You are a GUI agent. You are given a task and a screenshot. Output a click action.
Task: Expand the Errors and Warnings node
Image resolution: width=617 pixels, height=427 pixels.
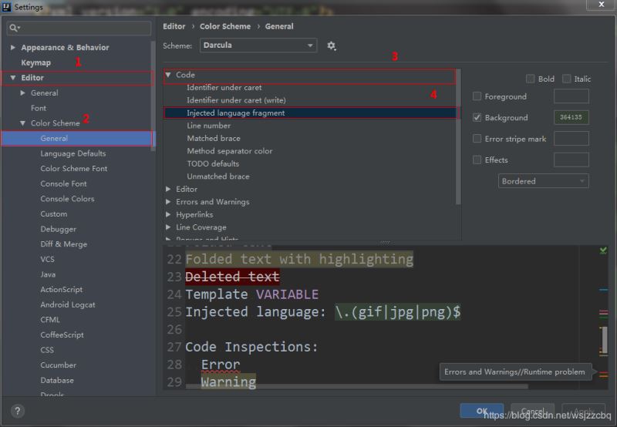point(169,202)
